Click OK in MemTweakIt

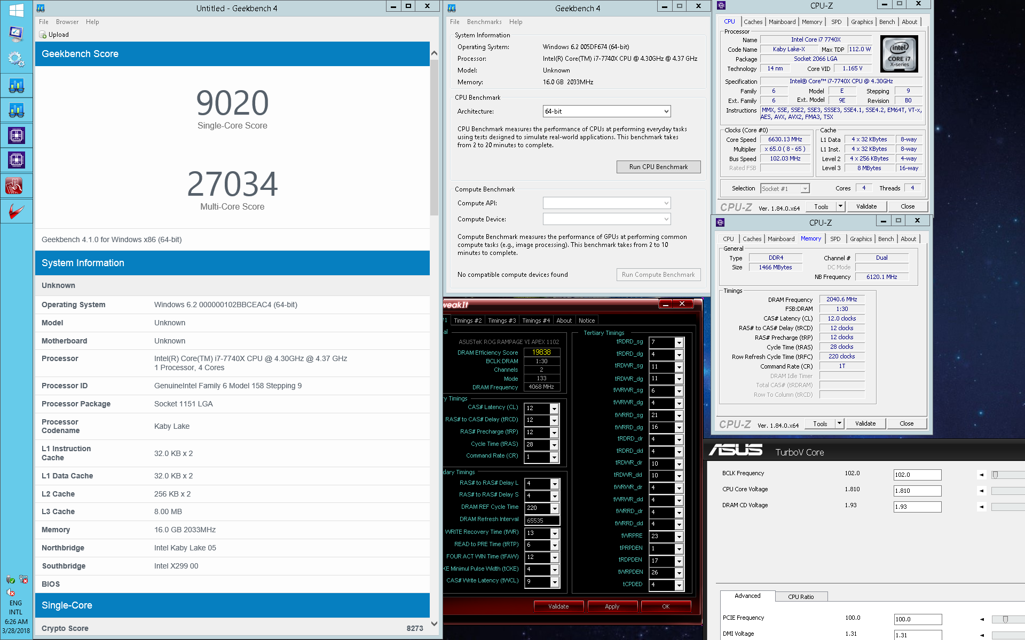pyautogui.click(x=666, y=606)
